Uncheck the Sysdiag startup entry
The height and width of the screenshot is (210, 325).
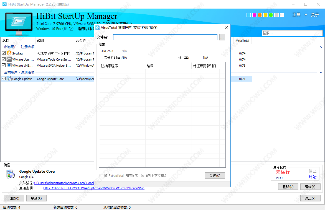point(4,53)
